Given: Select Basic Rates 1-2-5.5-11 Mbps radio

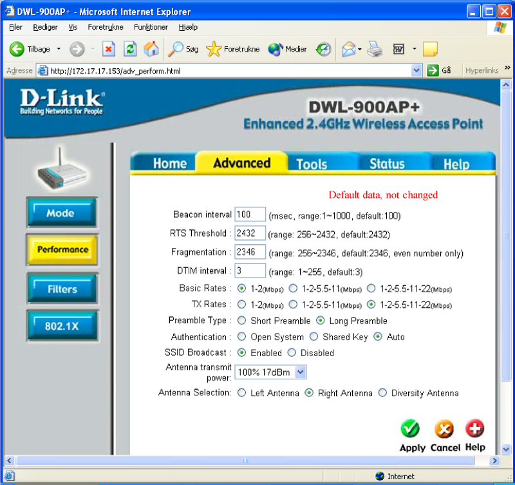Looking at the screenshot, I should [x=293, y=289].
